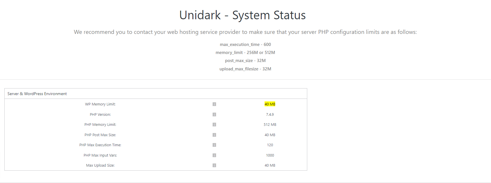This screenshot has width=491, height=183.
Task: Click the PHP Max Execution Time info icon
Action: (214, 145)
